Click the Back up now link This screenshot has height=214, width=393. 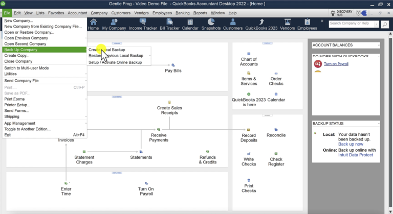click(x=351, y=144)
